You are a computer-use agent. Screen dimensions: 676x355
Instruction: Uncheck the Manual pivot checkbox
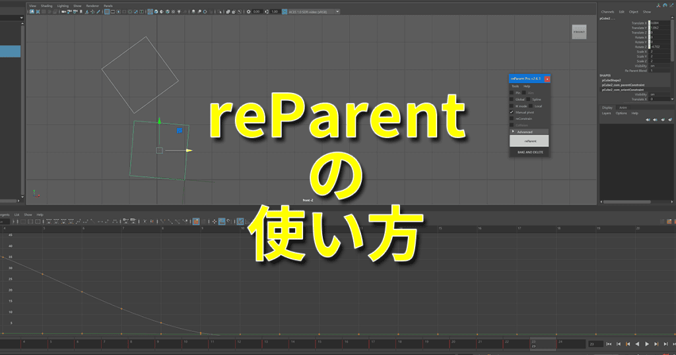[512, 112]
